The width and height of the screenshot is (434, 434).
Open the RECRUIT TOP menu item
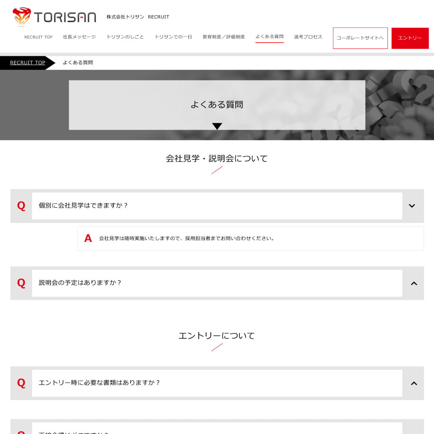coord(38,37)
